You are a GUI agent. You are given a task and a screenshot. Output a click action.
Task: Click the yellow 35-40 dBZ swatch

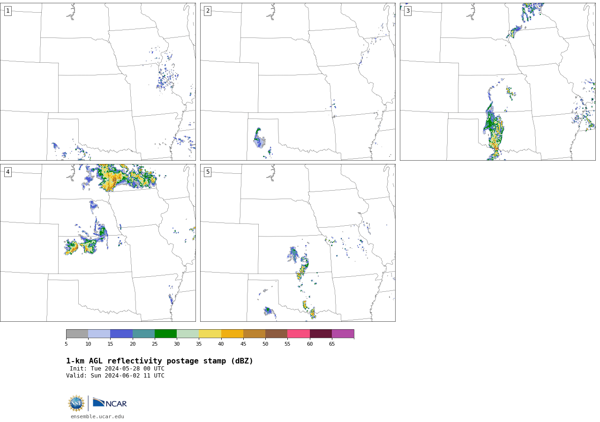210,333
